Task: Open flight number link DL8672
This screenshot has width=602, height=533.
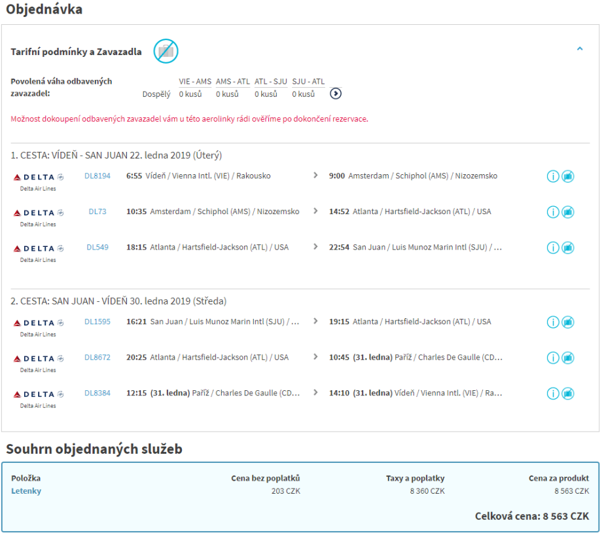Action: [x=97, y=358]
